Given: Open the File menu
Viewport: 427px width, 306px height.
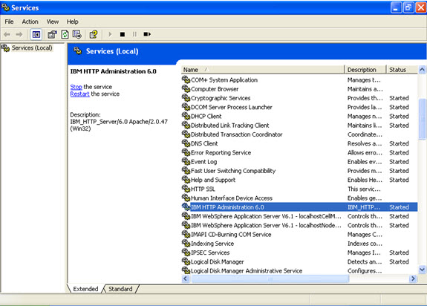Looking at the screenshot, I should pos(9,22).
